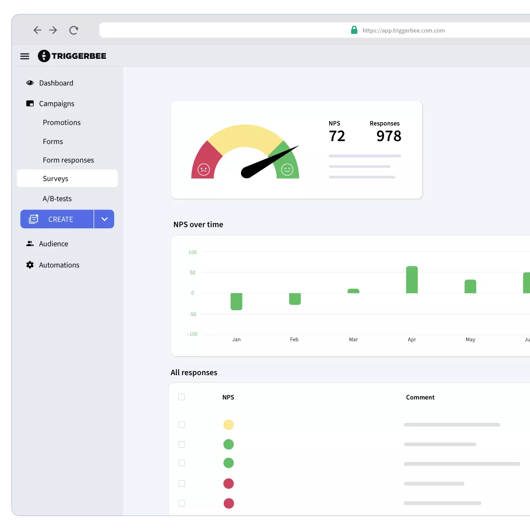
Task: Click the green padlock security icon
Action: tap(354, 30)
